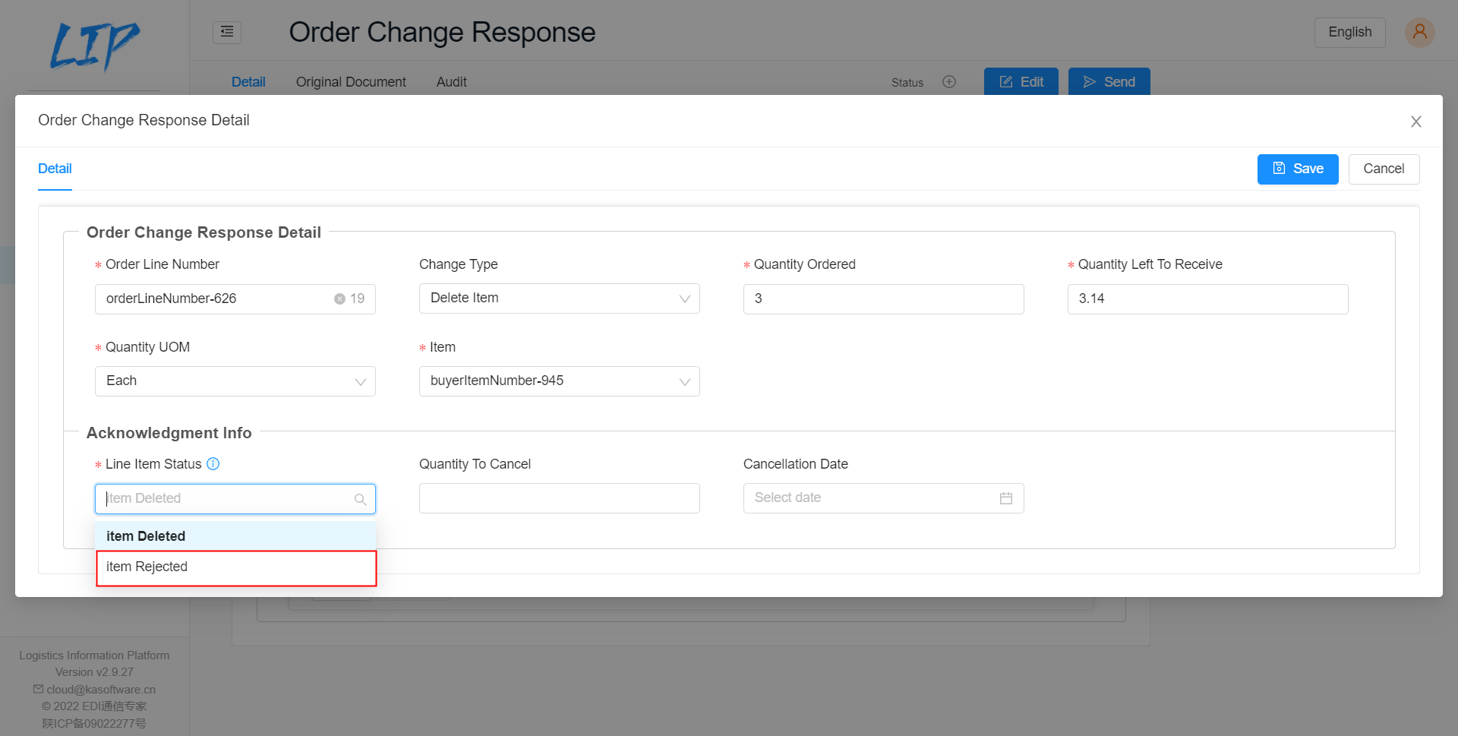Clear the Order Line Number field
This screenshot has width=1458, height=736.
click(x=339, y=299)
